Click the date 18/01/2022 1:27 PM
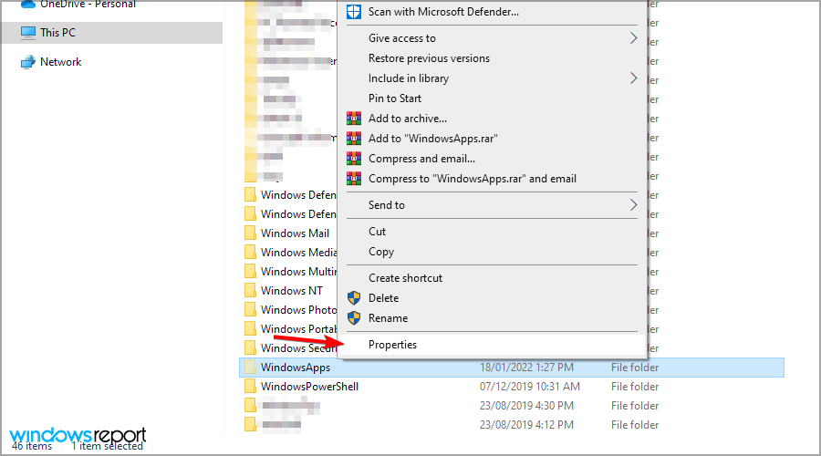This screenshot has height=456, width=821. (526, 368)
